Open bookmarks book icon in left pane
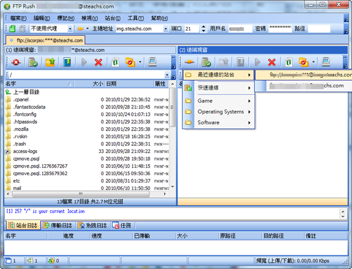 67,62
